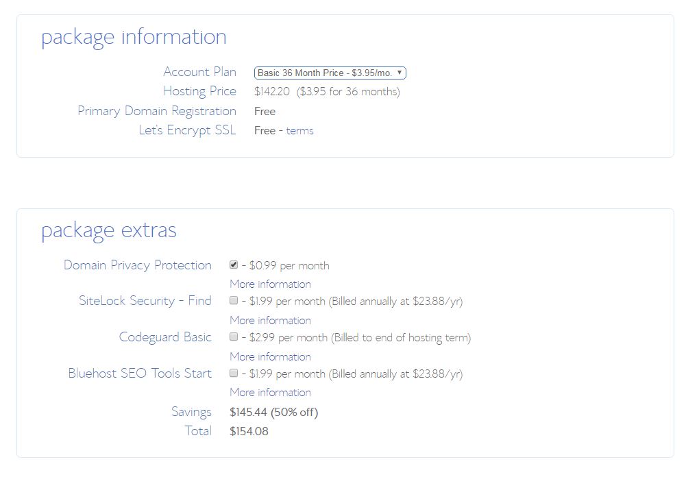View More information for Codeguard Basic

270,356
